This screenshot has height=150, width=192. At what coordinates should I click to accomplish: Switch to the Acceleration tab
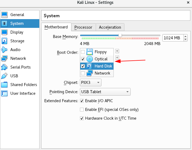tap(110, 27)
